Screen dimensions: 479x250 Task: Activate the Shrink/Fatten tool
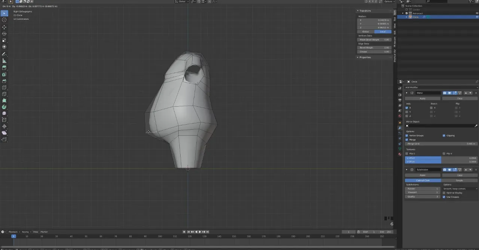(4, 126)
